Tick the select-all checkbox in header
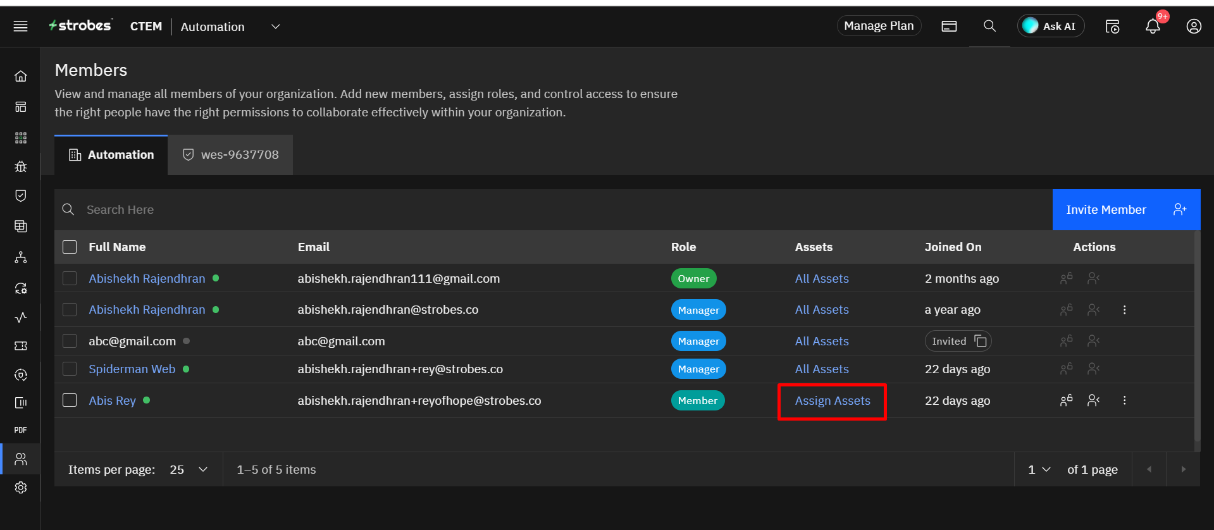 70,247
